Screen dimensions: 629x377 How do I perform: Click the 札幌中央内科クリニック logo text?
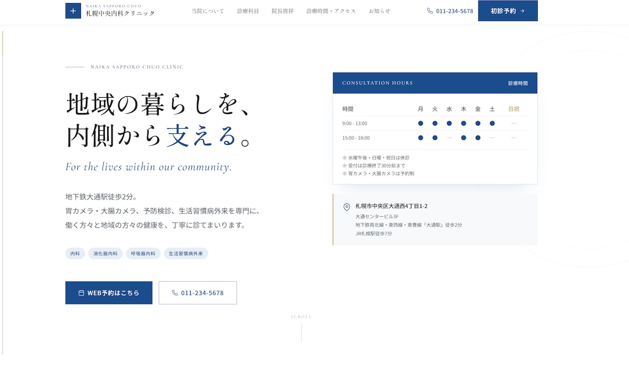pos(120,13)
